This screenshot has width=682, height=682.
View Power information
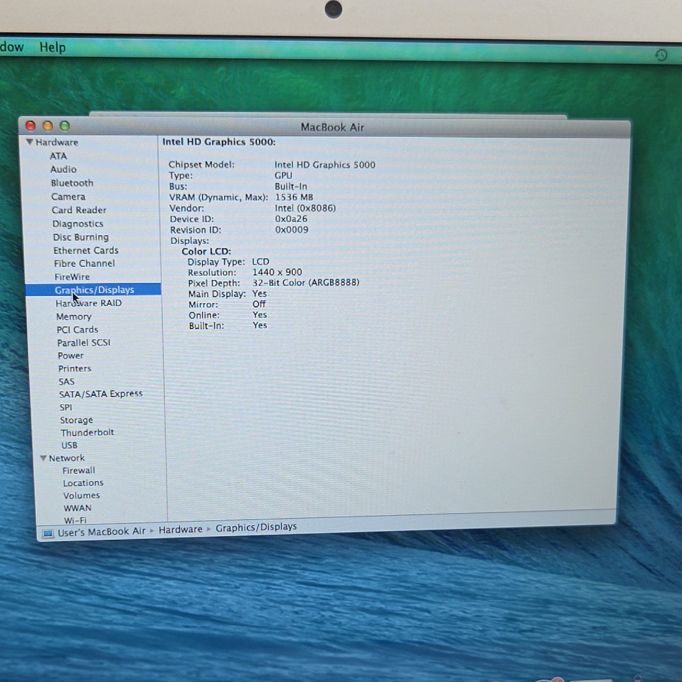[x=71, y=355]
